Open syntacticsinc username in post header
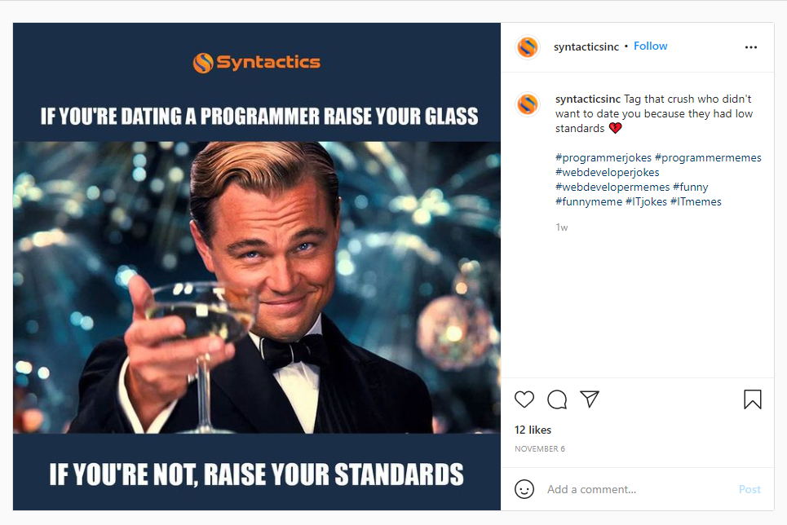The image size is (787, 525). tap(586, 46)
